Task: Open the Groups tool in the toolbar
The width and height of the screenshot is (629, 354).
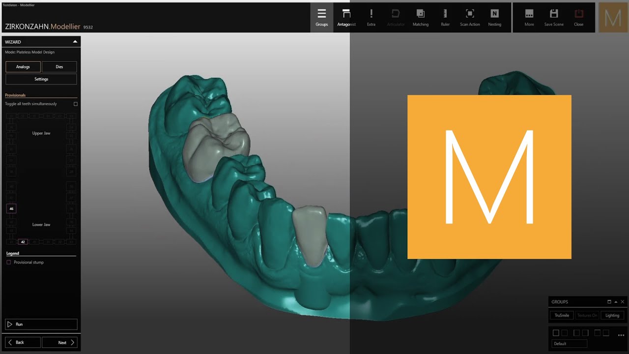Action: pos(322,18)
